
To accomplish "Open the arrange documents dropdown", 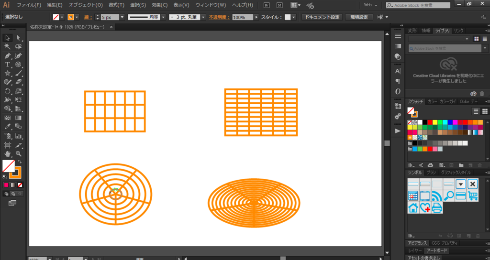I will (296, 5).
